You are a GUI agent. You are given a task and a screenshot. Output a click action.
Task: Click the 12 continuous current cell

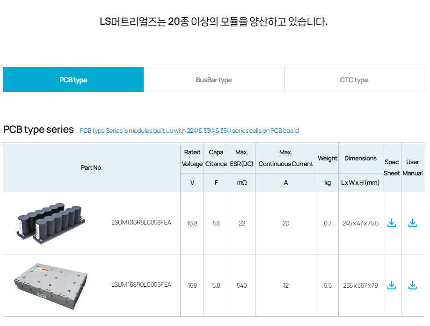click(x=286, y=285)
